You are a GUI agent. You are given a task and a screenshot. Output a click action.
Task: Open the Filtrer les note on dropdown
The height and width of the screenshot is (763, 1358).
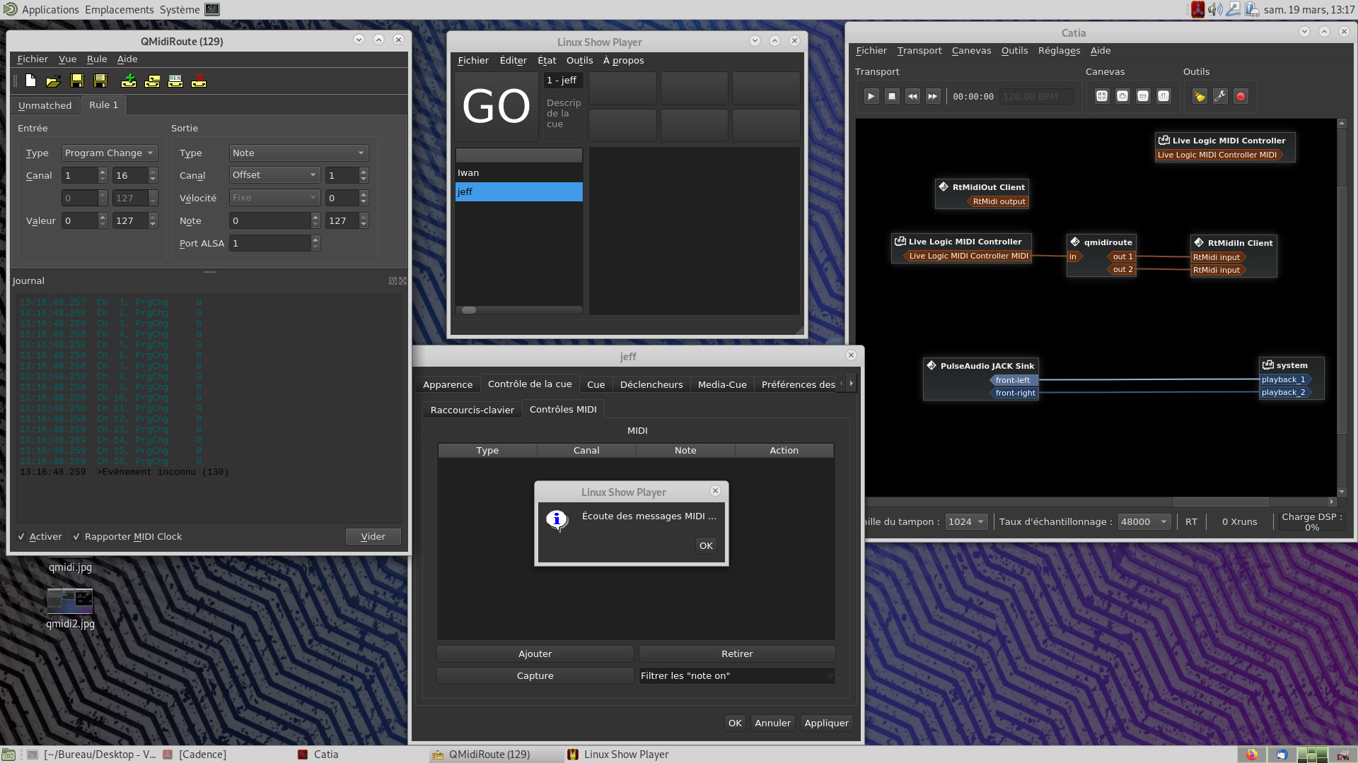736,676
